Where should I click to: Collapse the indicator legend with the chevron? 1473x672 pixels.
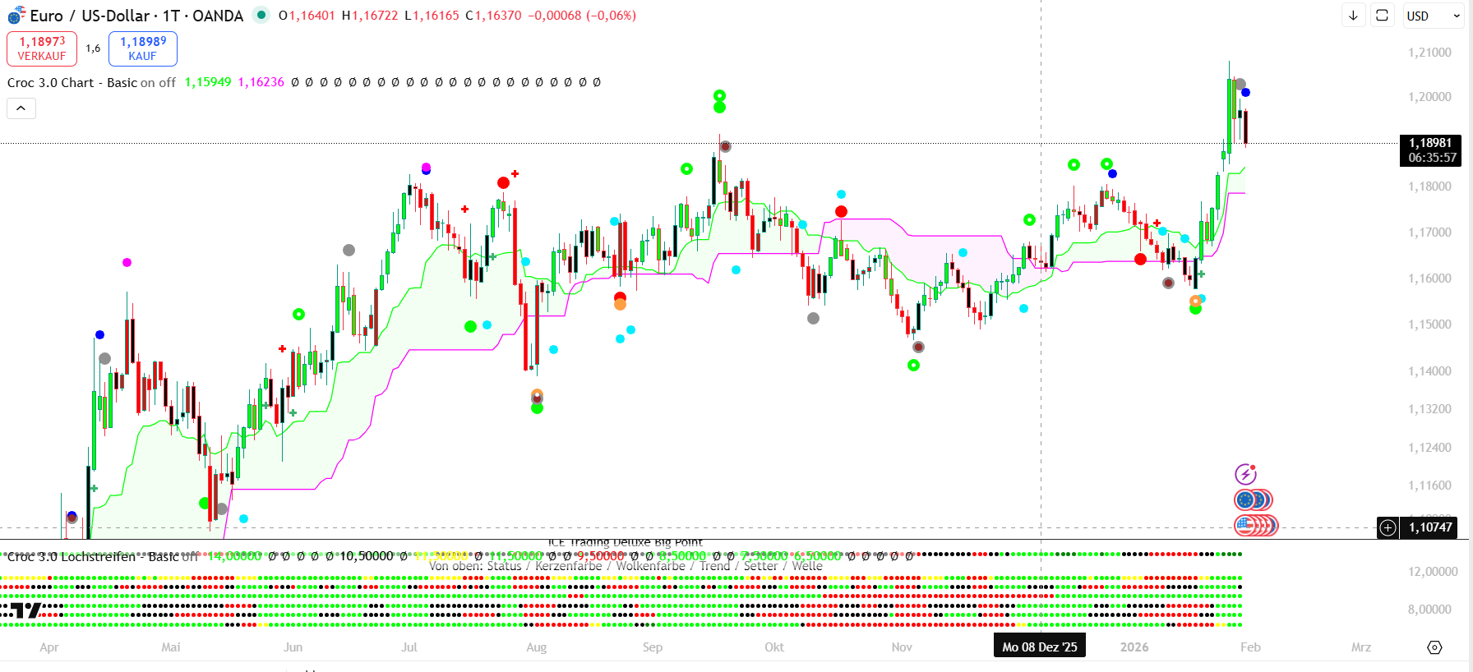tap(21, 108)
